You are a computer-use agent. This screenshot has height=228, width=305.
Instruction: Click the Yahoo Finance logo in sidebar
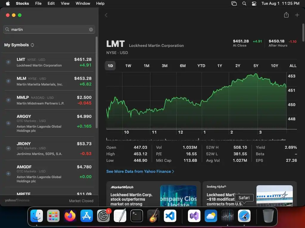[x=17, y=200]
